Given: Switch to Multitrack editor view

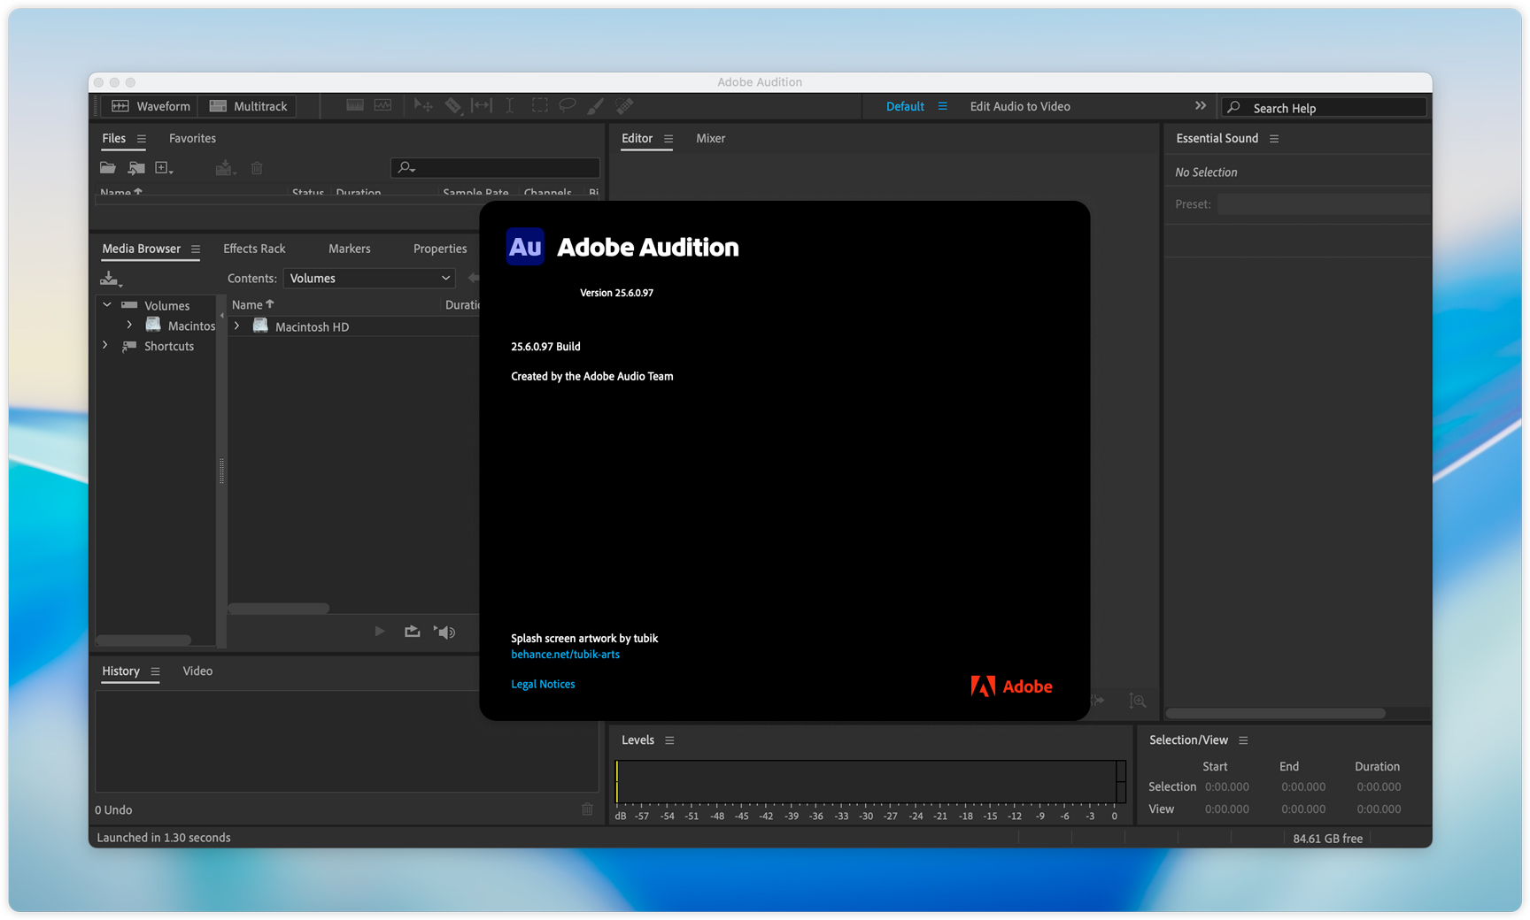Looking at the screenshot, I should [x=249, y=106].
